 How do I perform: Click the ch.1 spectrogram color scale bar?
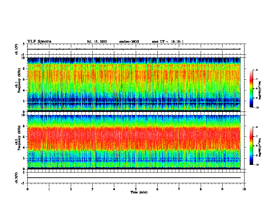point(251,89)
